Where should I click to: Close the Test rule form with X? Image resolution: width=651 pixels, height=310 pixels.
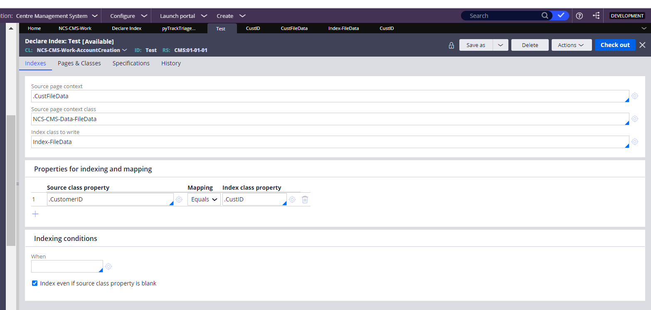click(642, 45)
